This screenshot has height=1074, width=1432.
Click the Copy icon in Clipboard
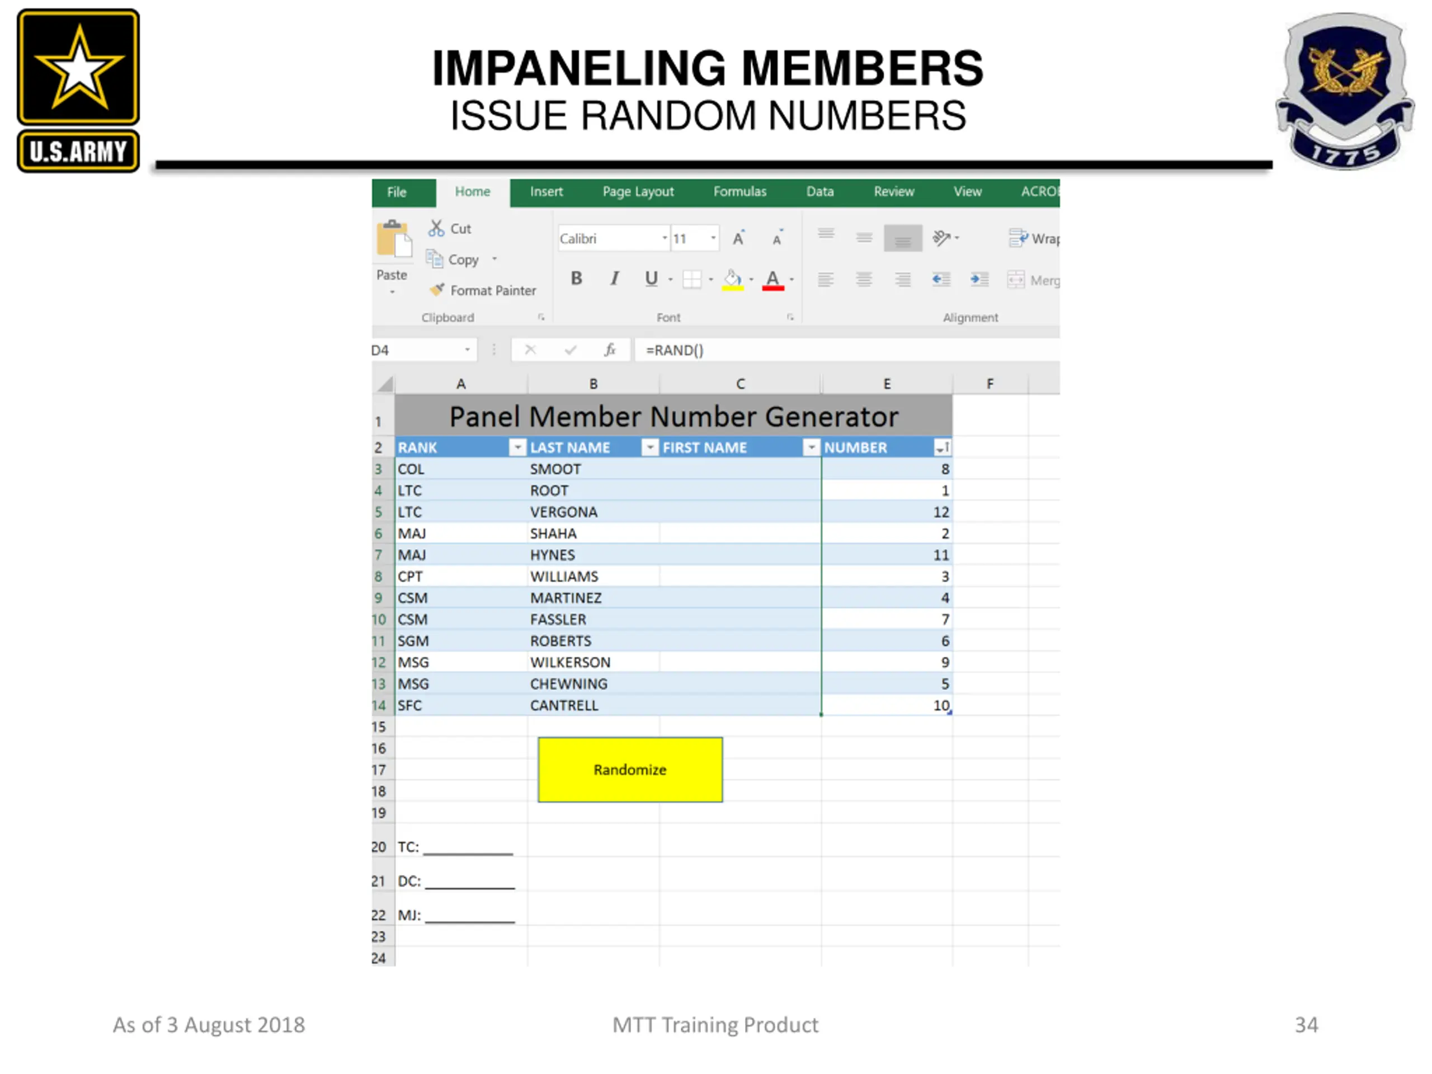(434, 259)
